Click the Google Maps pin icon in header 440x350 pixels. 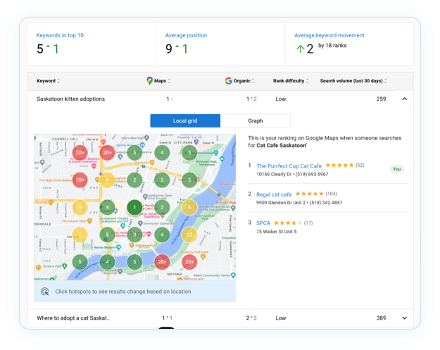point(150,81)
